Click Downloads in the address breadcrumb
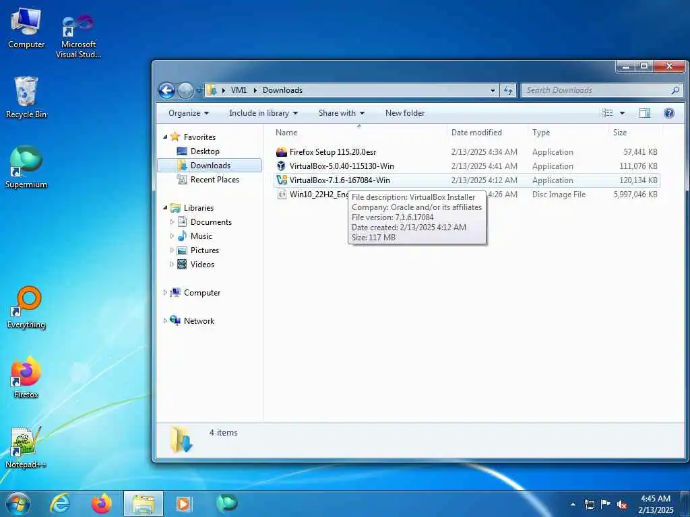The image size is (690, 517). (282, 90)
